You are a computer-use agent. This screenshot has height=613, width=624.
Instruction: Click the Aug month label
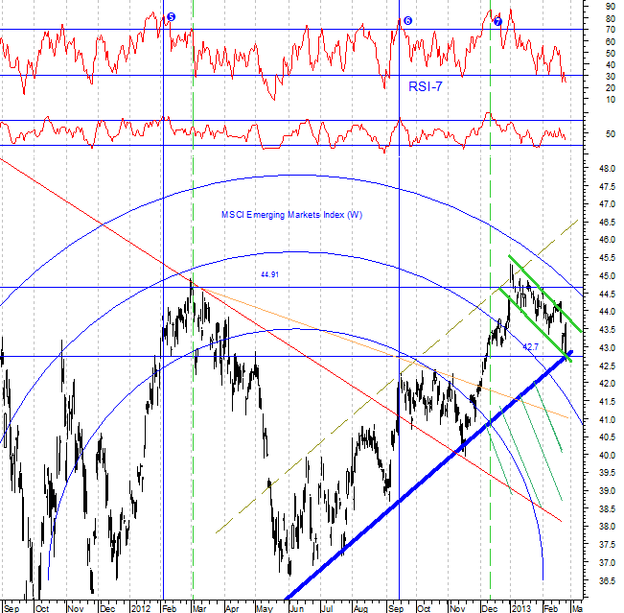[360, 608]
